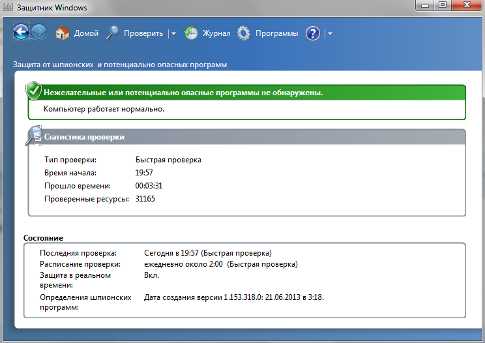Click the Back arrow navigation button

point(22,33)
